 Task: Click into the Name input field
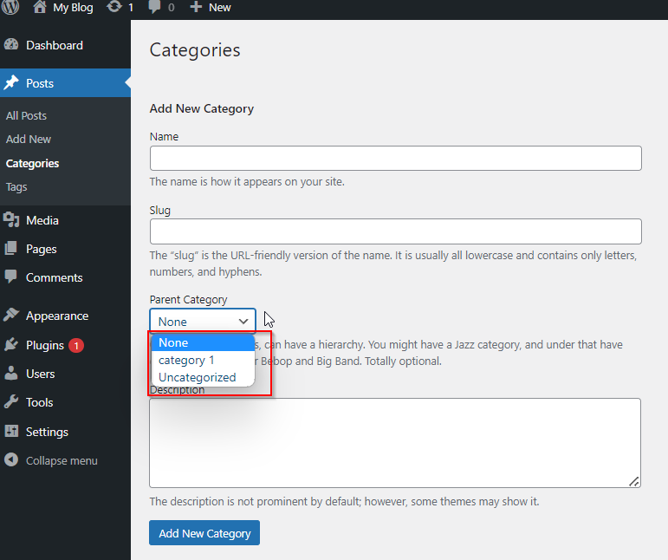pos(395,158)
